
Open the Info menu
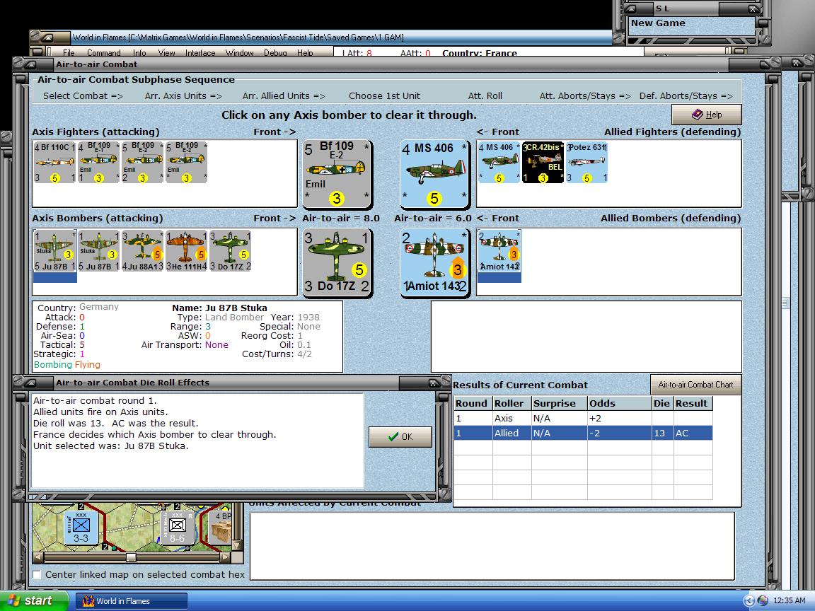click(x=139, y=53)
